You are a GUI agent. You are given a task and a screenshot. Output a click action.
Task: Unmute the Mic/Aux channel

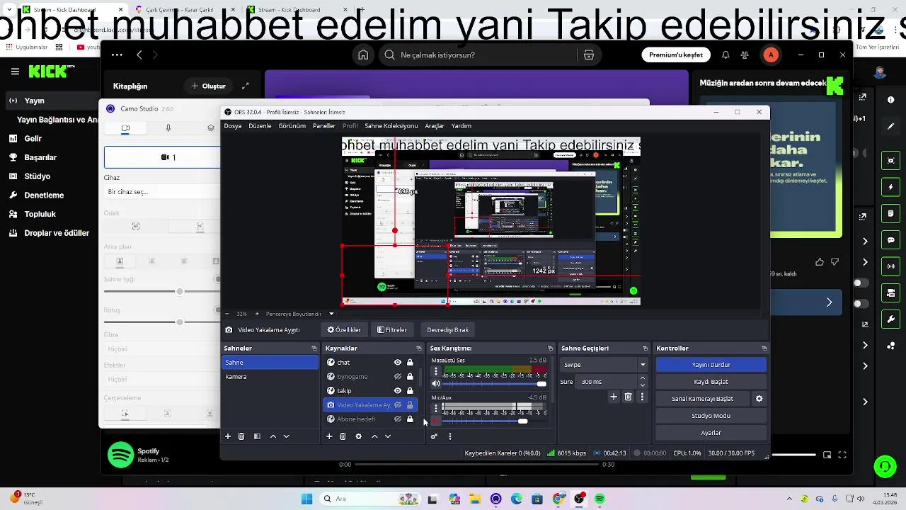(436, 421)
